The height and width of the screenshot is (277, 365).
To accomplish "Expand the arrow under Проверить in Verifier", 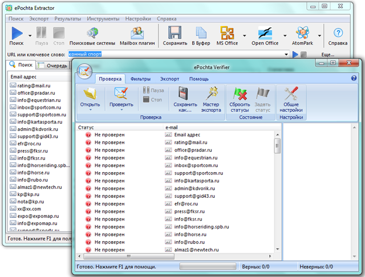I will coord(121,109).
